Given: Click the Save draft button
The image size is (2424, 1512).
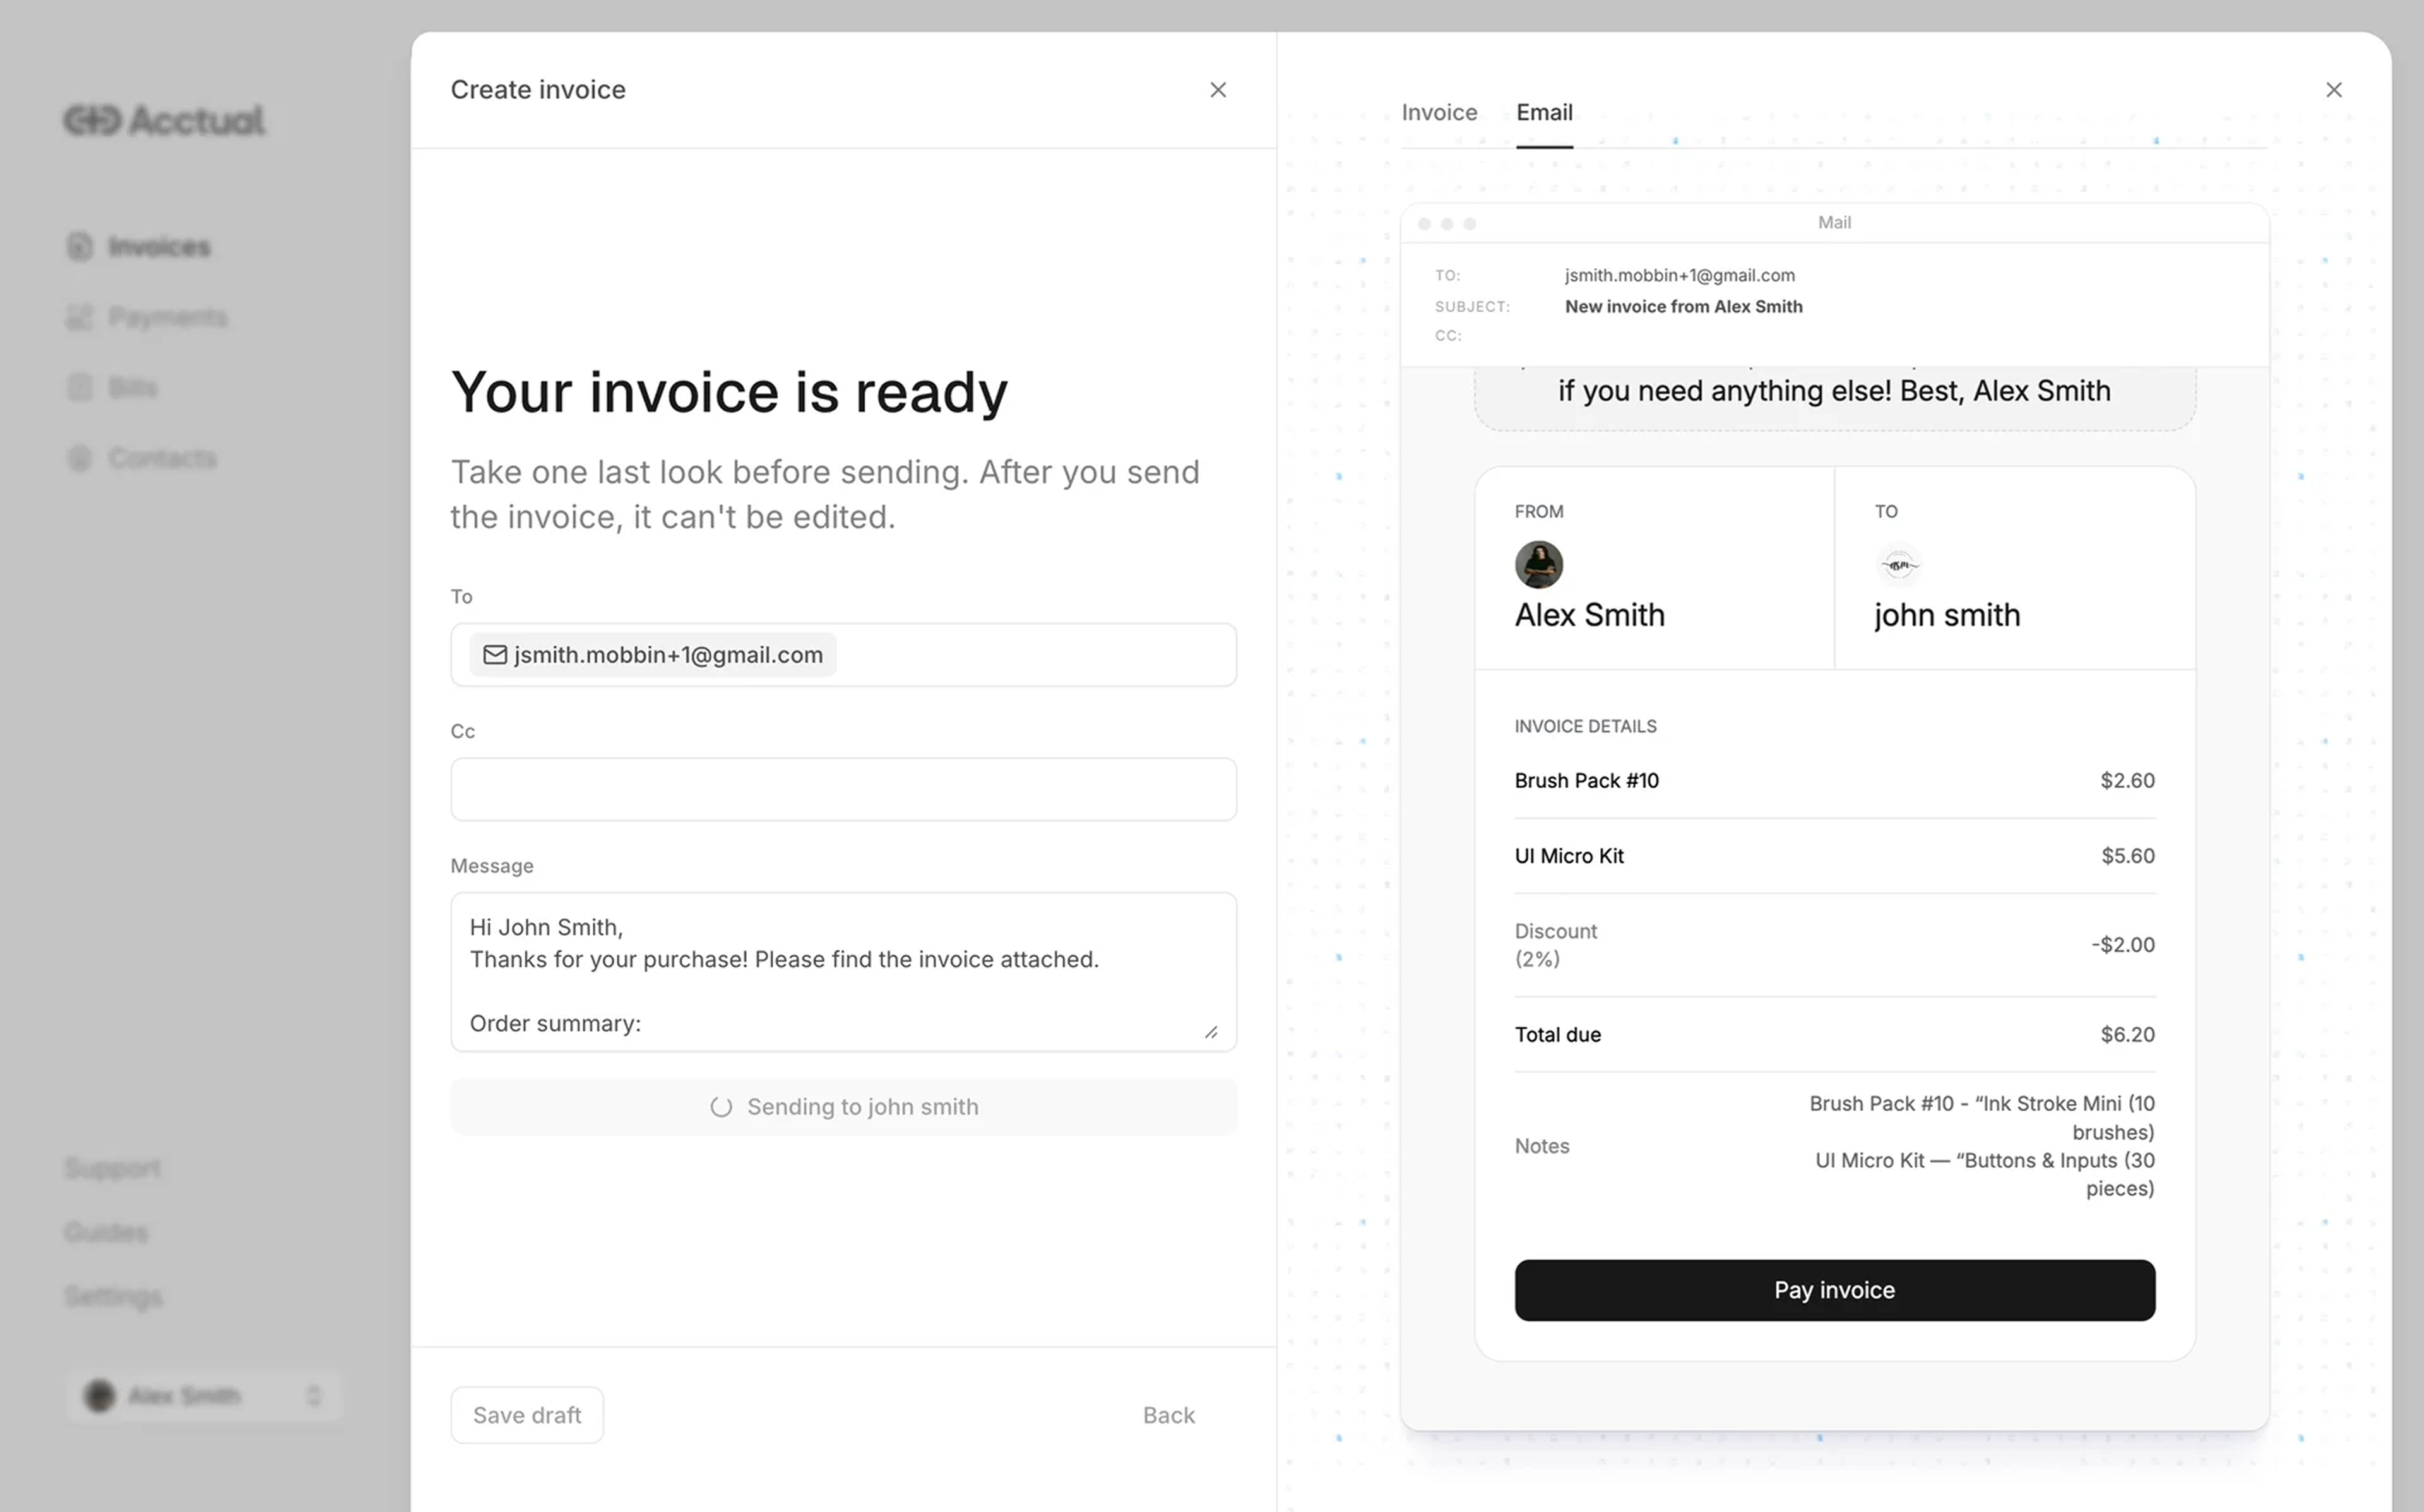Looking at the screenshot, I should pyautogui.click(x=526, y=1414).
